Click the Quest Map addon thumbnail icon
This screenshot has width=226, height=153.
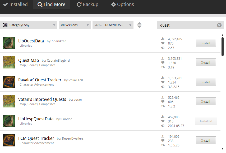[x=9, y=62]
